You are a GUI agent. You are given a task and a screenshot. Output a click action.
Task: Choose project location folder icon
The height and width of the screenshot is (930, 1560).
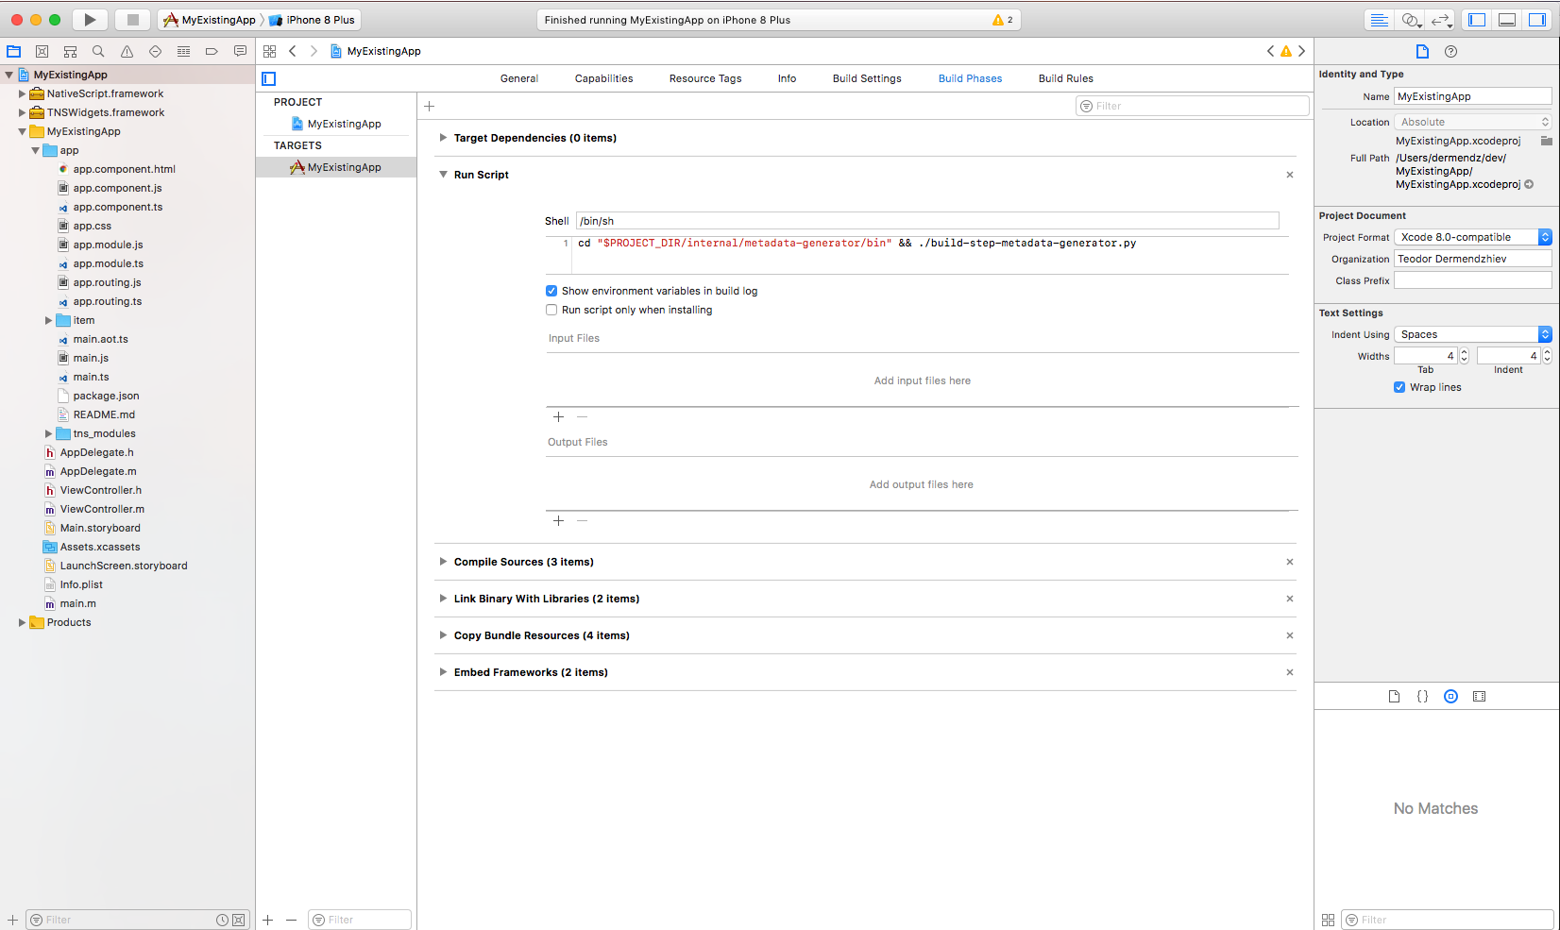(1546, 141)
